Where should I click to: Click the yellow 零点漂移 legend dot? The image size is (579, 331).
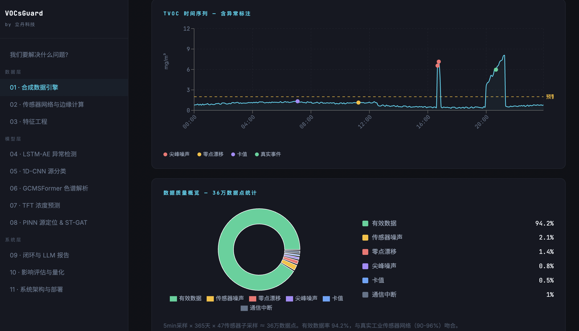[199, 154]
